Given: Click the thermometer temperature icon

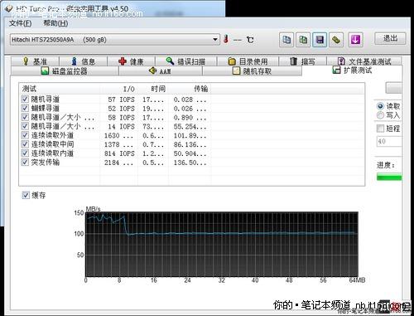Looking at the screenshot, I should [226, 39].
